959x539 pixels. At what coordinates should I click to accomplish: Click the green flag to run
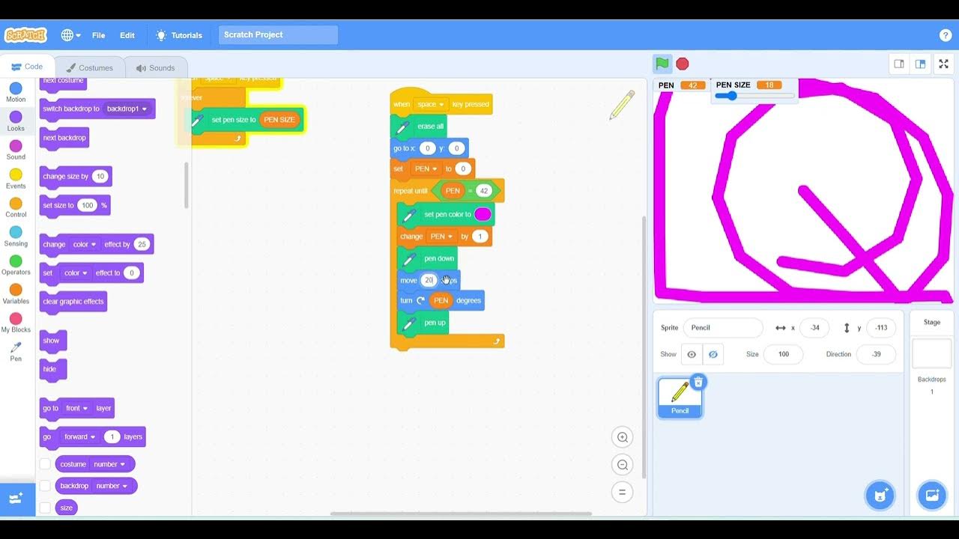point(662,64)
